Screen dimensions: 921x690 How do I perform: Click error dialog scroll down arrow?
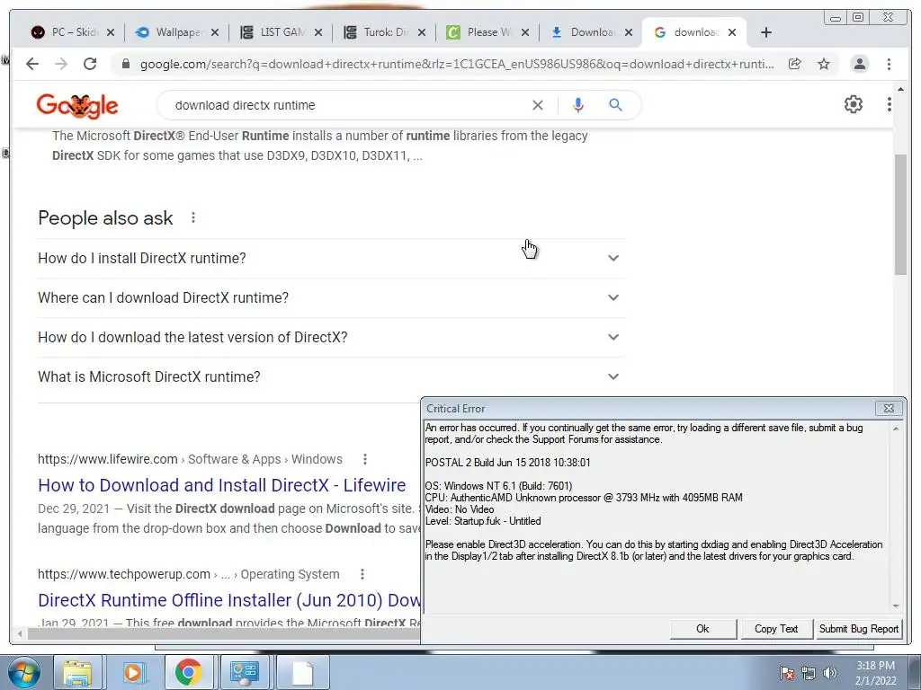pos(896,606)
